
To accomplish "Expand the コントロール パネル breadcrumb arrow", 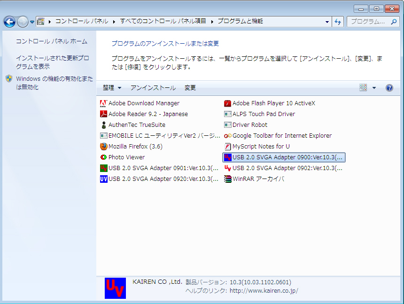I will pyautogui.click(x=114, y=22).
